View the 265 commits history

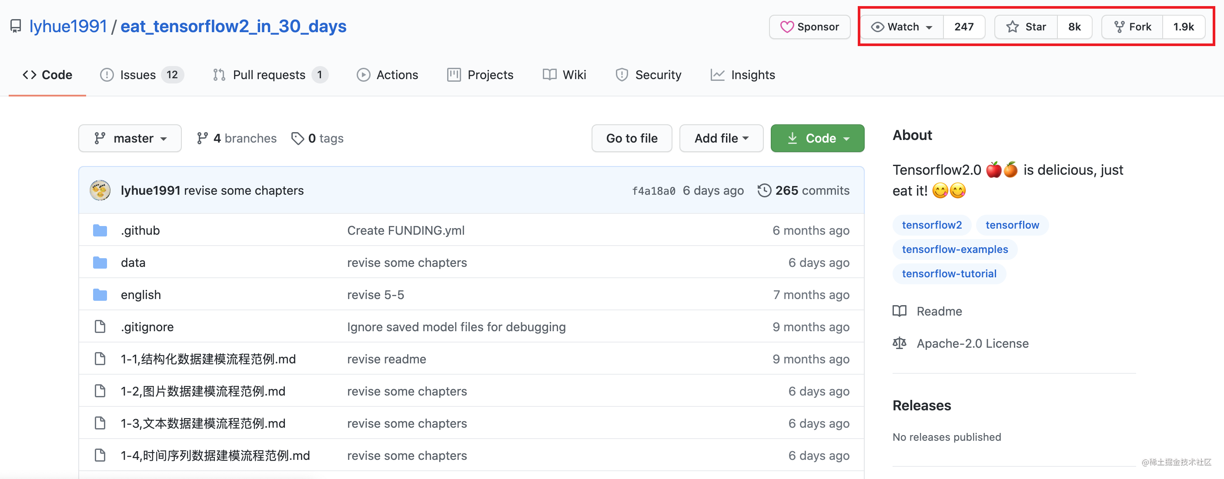(803, 190)
